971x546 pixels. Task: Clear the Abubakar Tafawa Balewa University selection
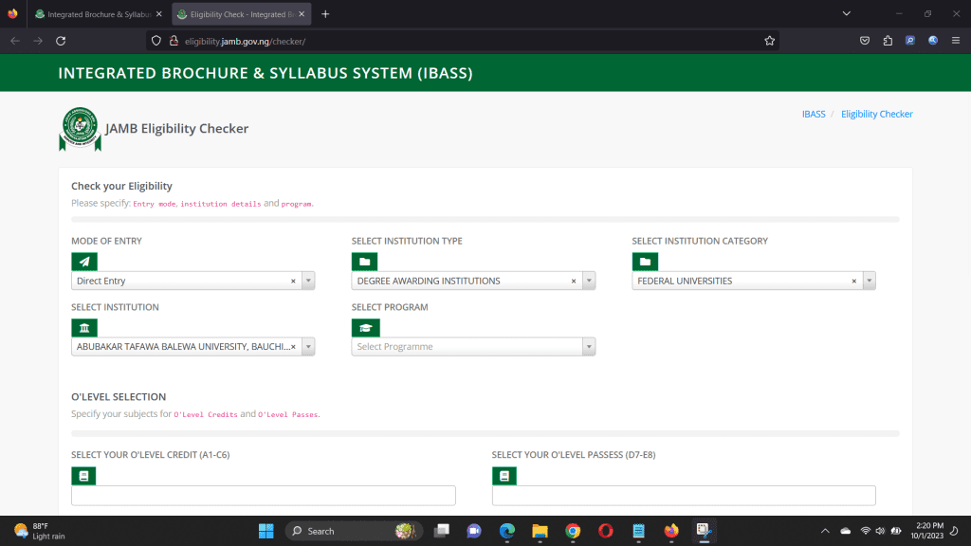coord(294,347)
